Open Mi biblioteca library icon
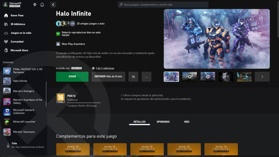 6,24
